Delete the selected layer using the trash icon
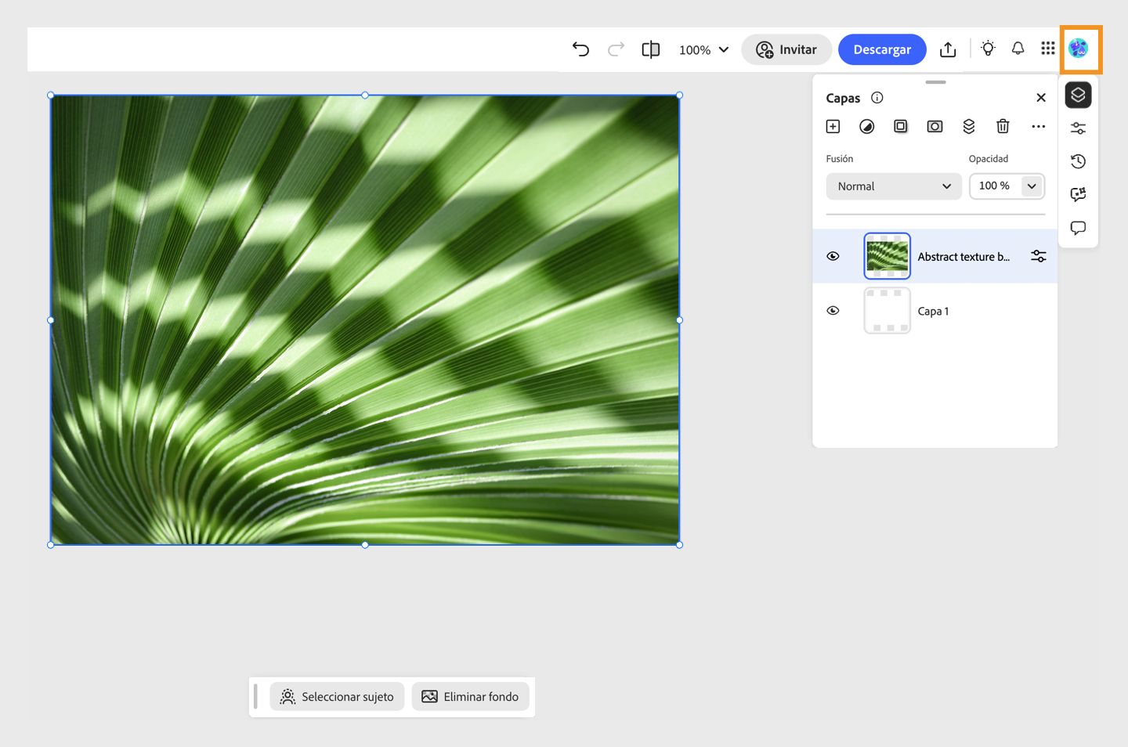The image size is (1128, 747). coord(1003,126)
